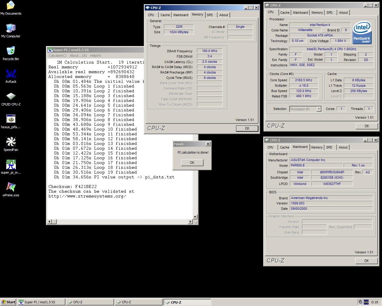Click Super PI horizontal scrollbar right arrow
This screenshot has width=382, height=306.
pyautogui.click(x=190, y=222)
